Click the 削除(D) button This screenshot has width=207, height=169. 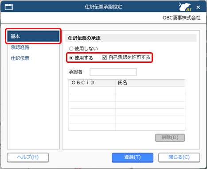pyautogui.click(x=170, y=138)
